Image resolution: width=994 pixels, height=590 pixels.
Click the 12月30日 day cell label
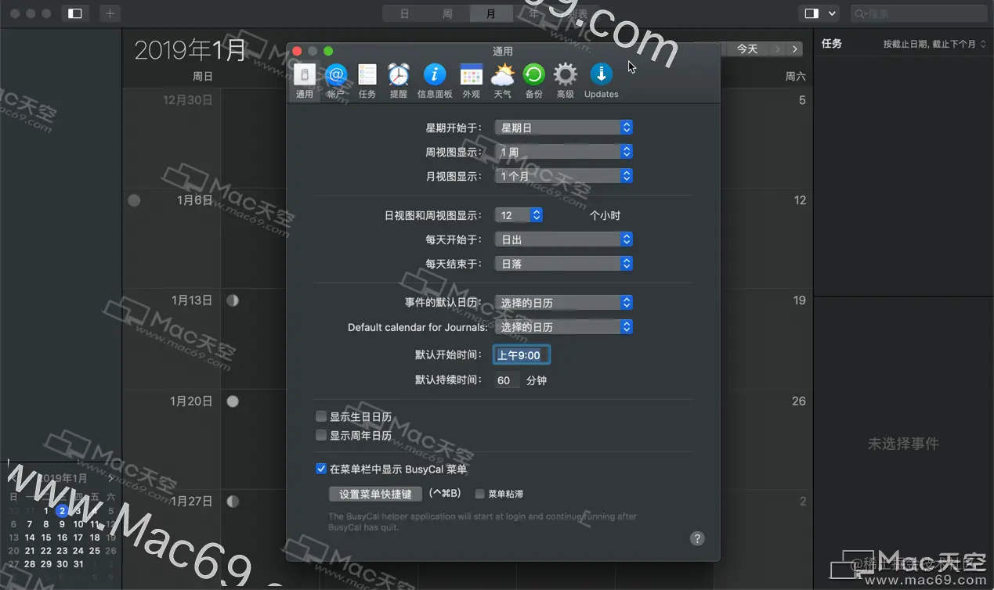click(x=187, y=100)
